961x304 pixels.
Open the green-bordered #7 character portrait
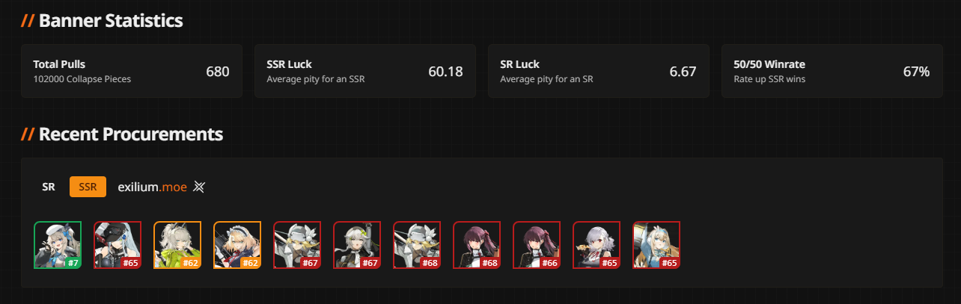click(x=58, y=245)
